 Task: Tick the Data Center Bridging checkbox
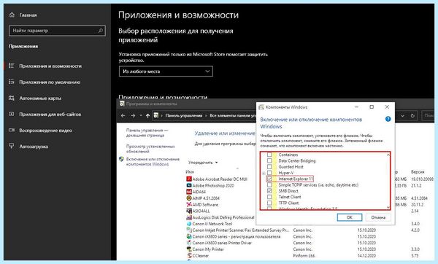coord(269,160)
